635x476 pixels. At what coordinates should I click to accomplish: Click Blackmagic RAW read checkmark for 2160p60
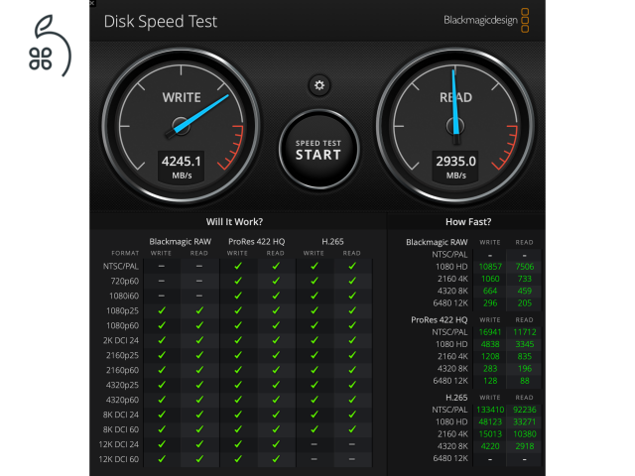[x=199, y=370]
